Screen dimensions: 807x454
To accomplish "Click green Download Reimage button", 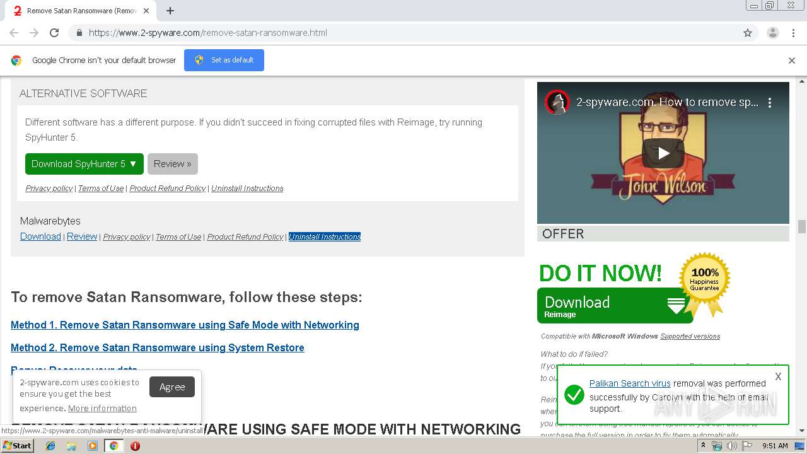I will click(x=615, y=306).
